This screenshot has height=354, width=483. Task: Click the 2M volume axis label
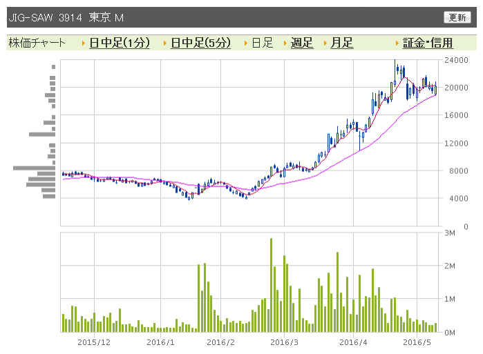click(x=450, y=266)
